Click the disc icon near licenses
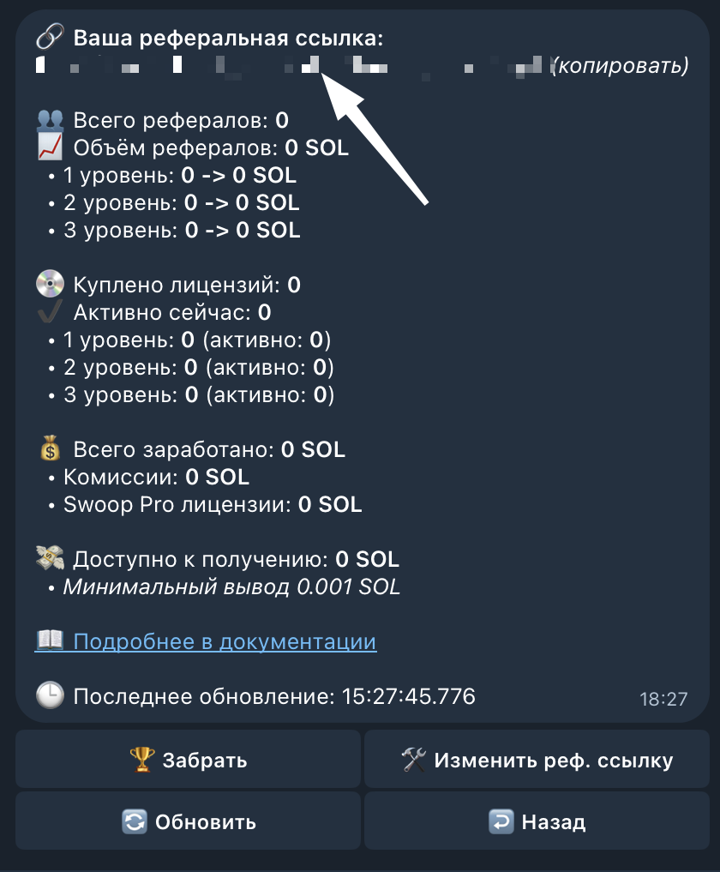 50,284
